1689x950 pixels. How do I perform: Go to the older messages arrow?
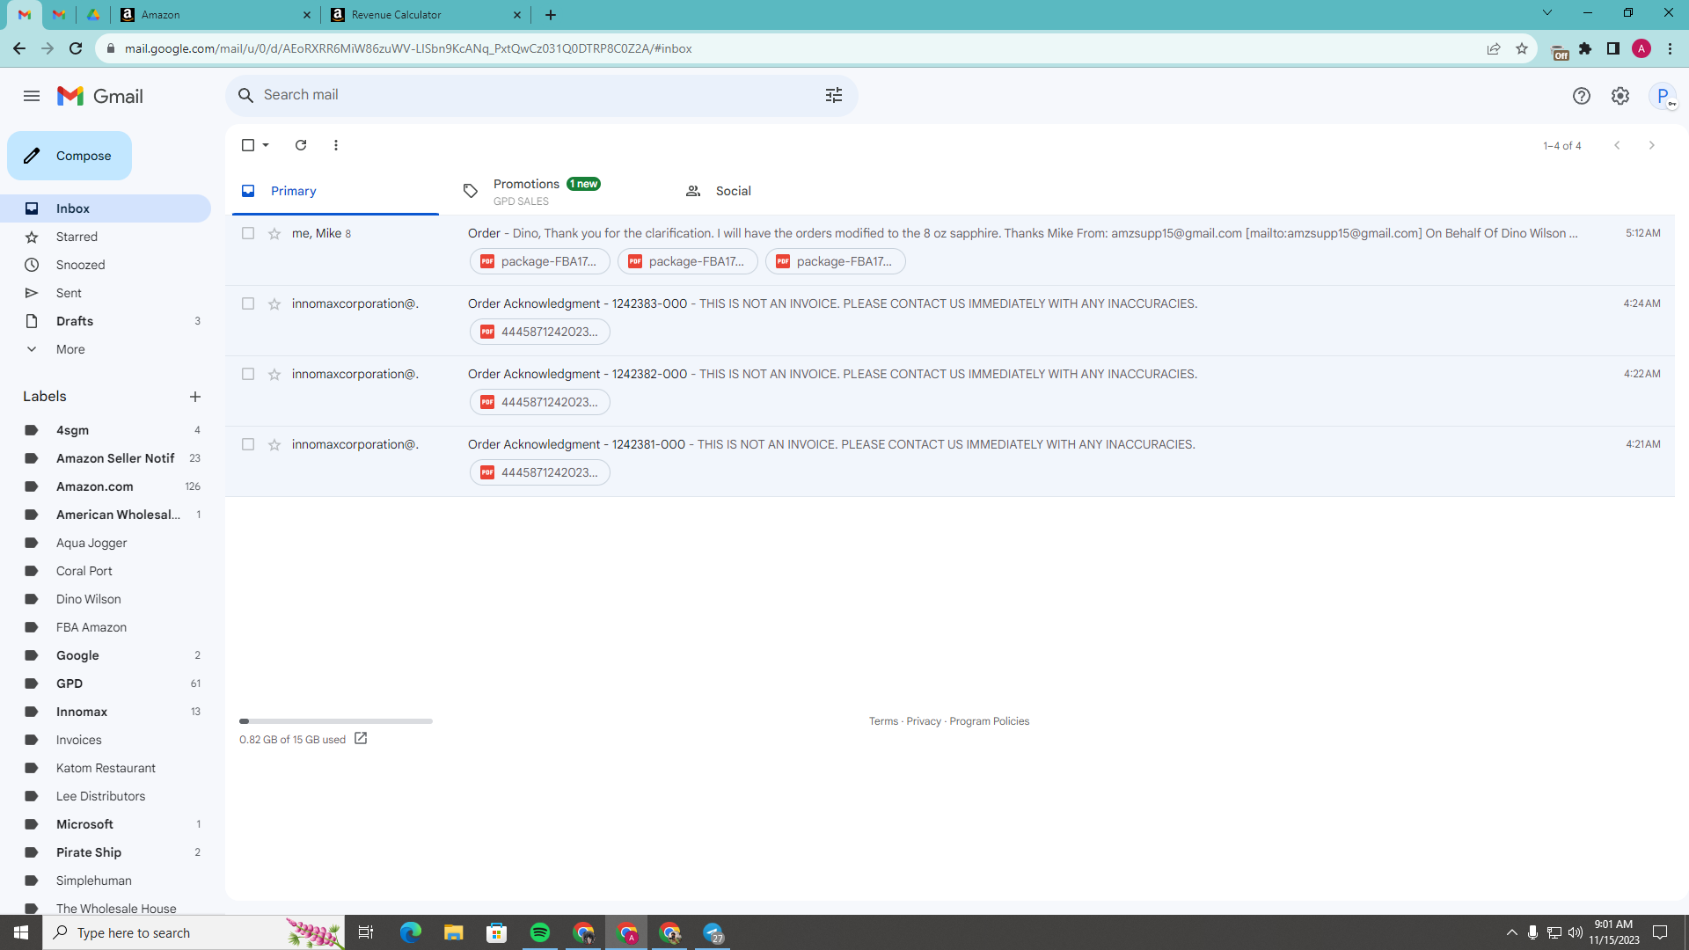pos(1652,145)
